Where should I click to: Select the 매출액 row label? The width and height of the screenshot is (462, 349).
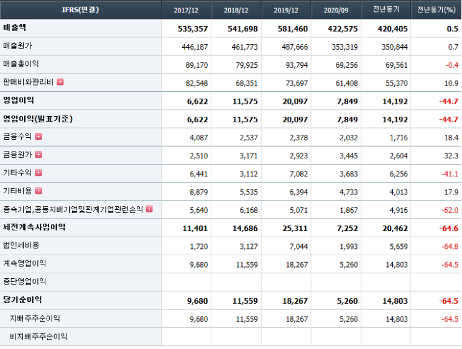(15, 28)
